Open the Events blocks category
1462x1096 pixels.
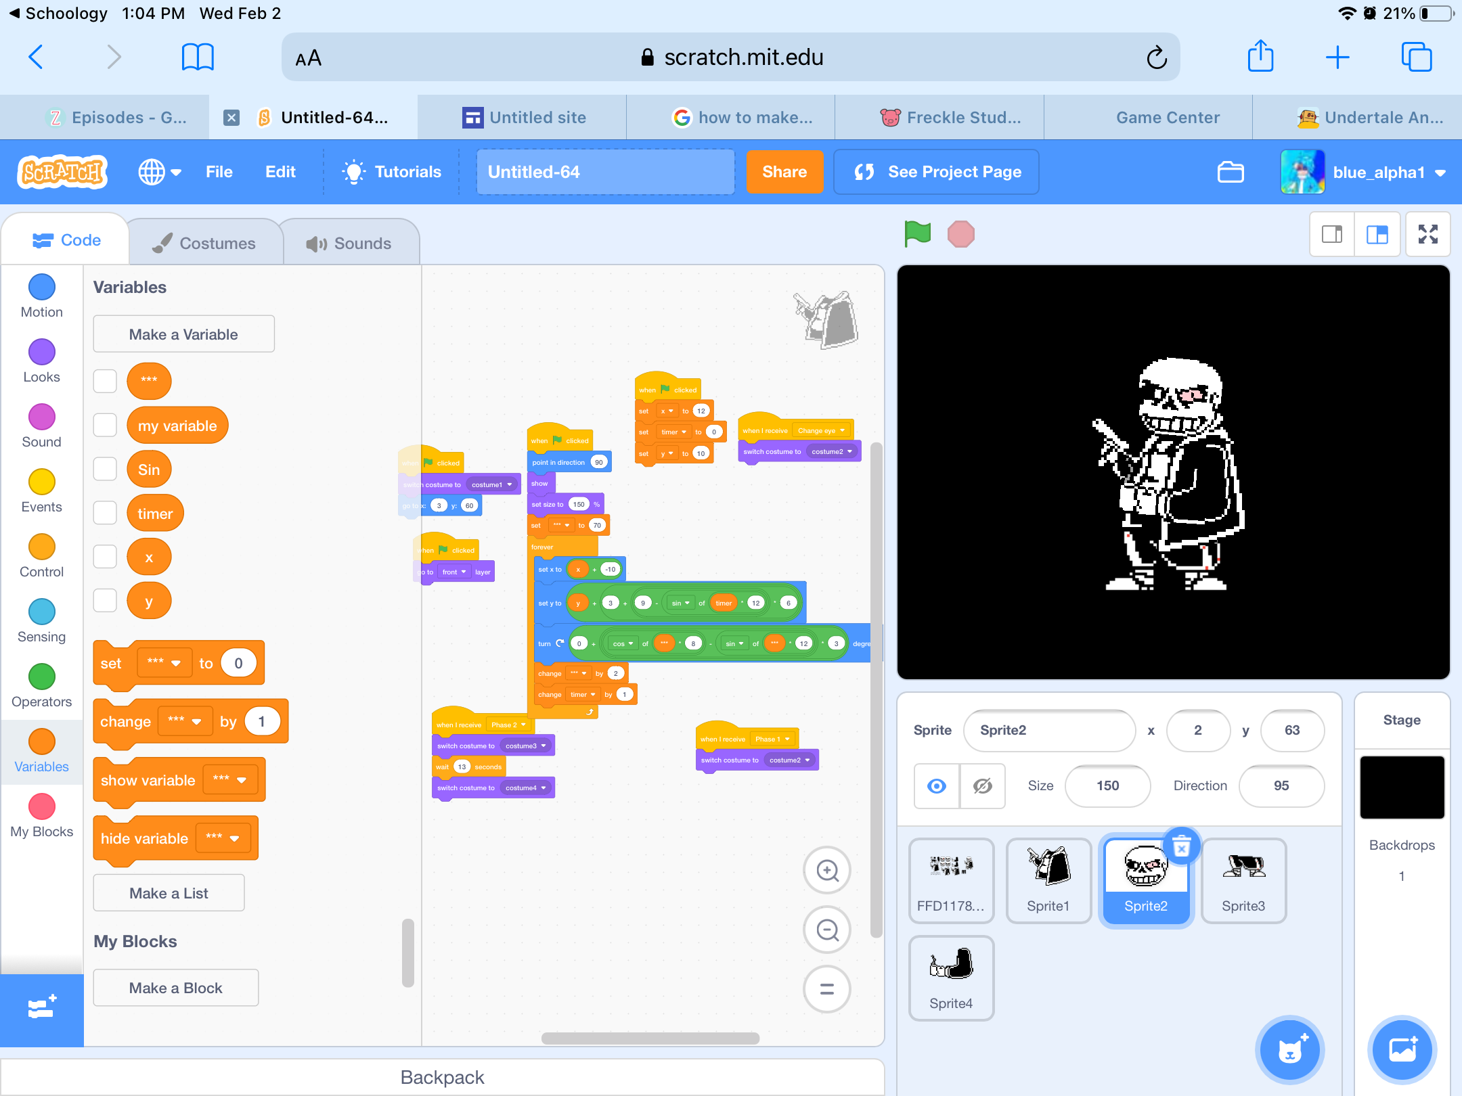pos(41,489)
